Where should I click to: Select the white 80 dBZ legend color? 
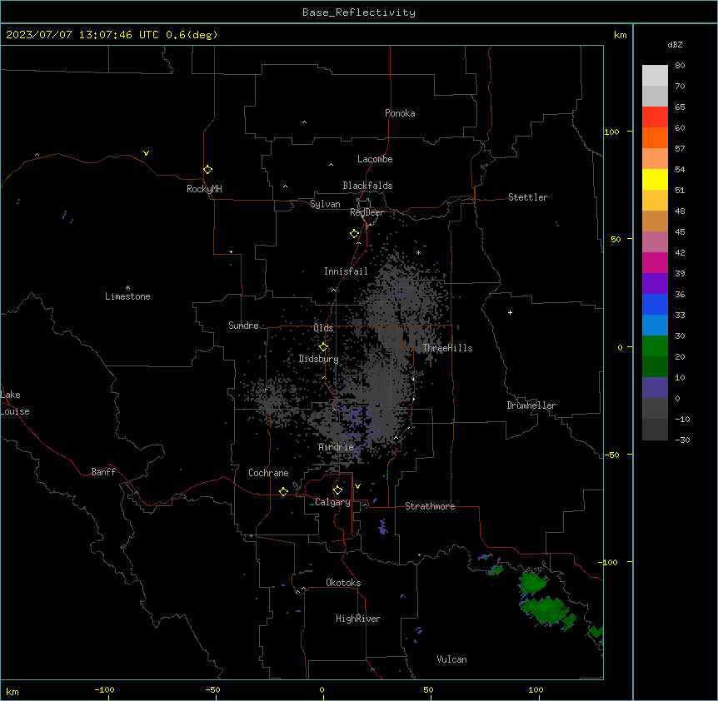click(655, 75)
